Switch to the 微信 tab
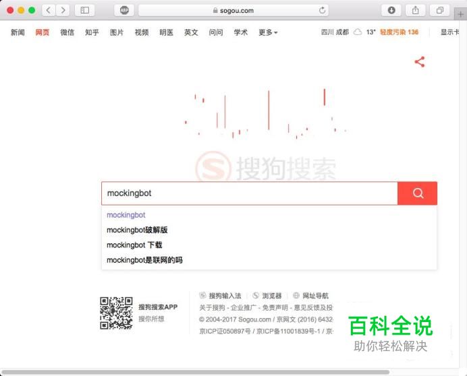 coord(67,32)
